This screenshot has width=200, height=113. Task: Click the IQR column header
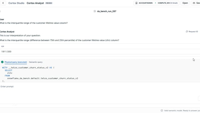click(2, 46)
